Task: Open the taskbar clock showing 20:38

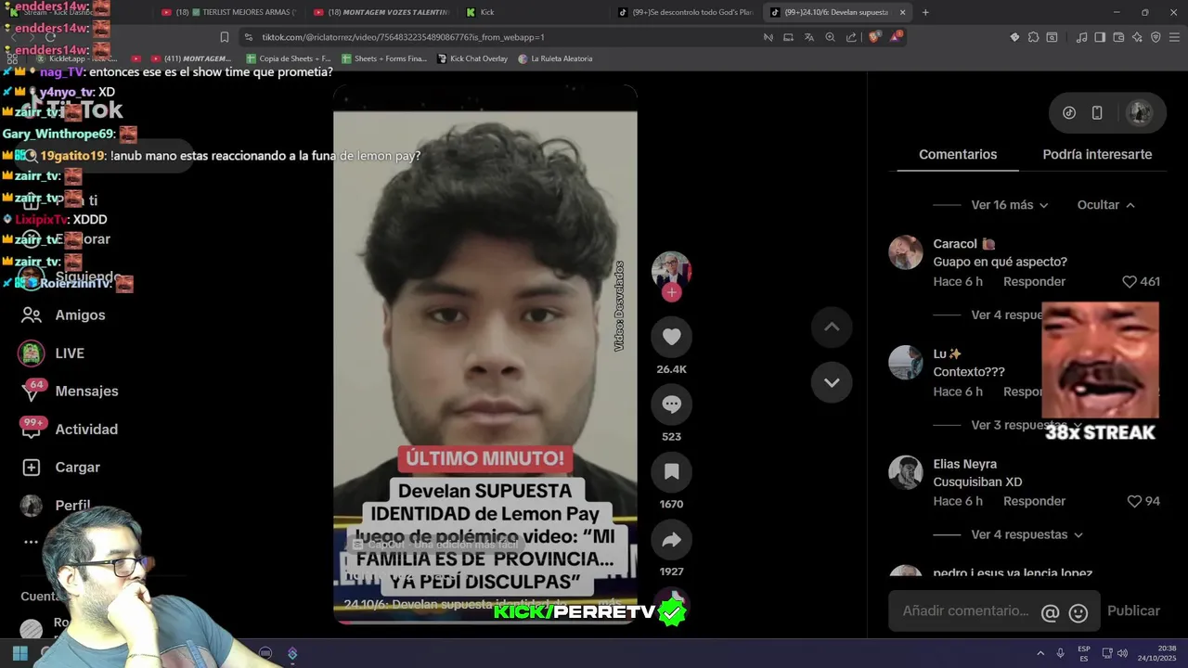Action: 1156,653
